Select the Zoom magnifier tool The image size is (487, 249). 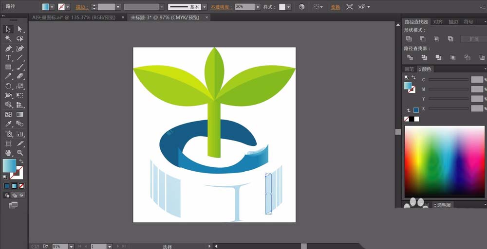coord(20,153)
